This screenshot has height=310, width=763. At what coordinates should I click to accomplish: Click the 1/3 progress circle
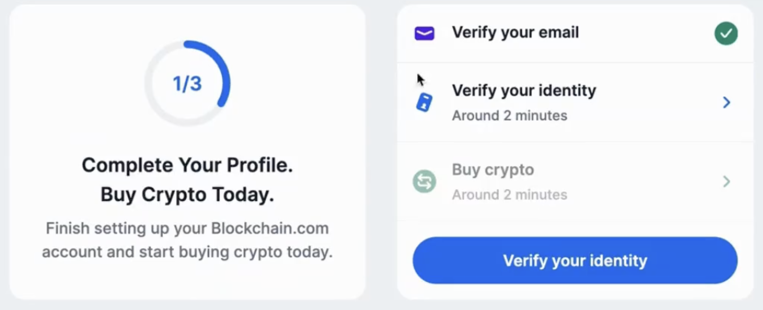pos(187,83)
